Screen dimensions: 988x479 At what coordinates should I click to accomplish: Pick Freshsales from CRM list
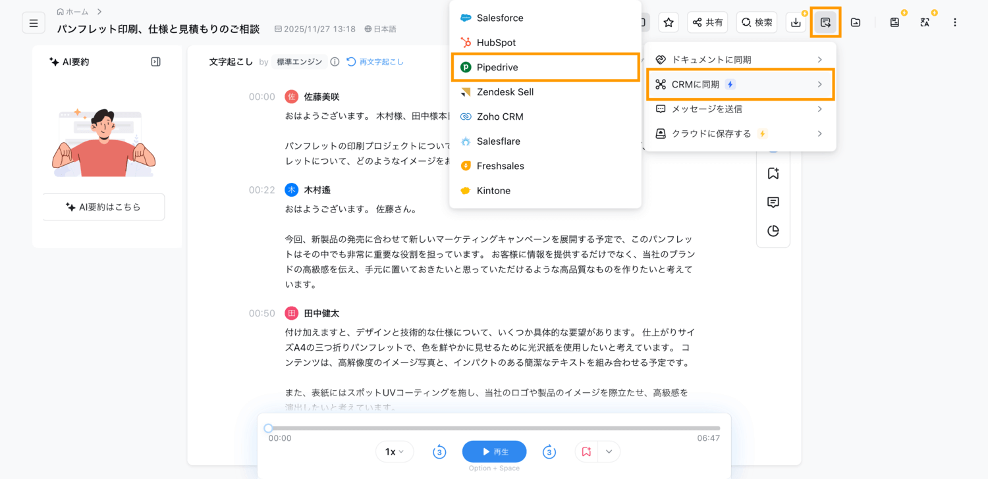545,166
